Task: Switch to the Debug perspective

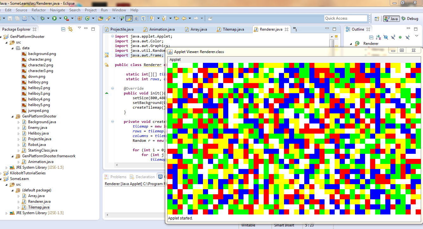Action: click(x=410, y=19)
